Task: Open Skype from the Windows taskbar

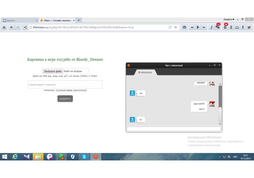Action: (x=84, y=157)
